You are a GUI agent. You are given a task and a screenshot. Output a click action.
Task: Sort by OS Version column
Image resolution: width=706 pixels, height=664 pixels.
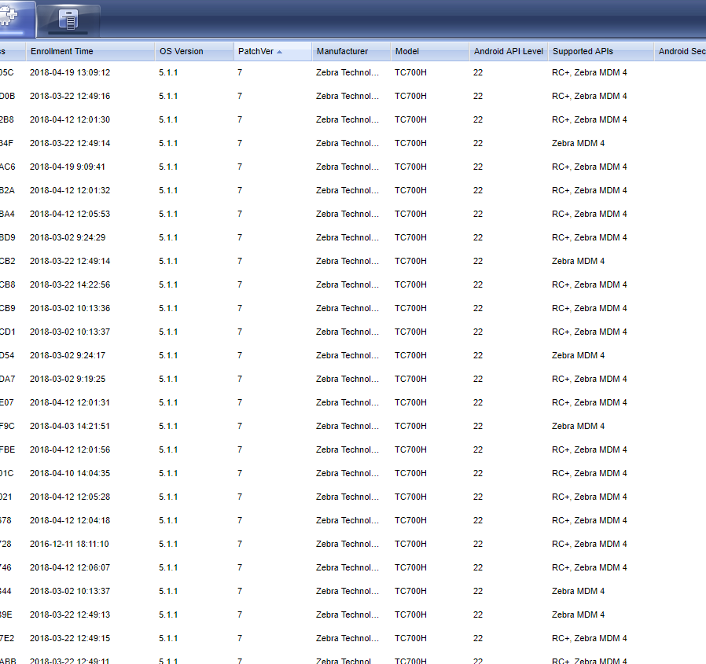pos(182,51)
